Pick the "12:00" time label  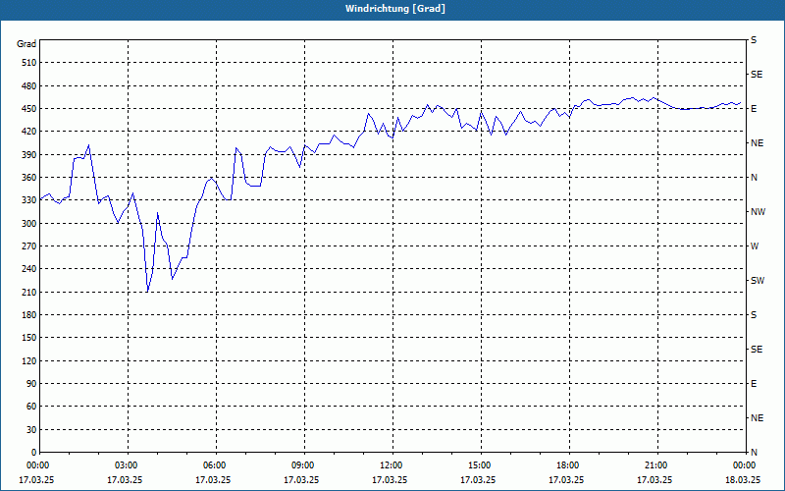click(393, 465)
